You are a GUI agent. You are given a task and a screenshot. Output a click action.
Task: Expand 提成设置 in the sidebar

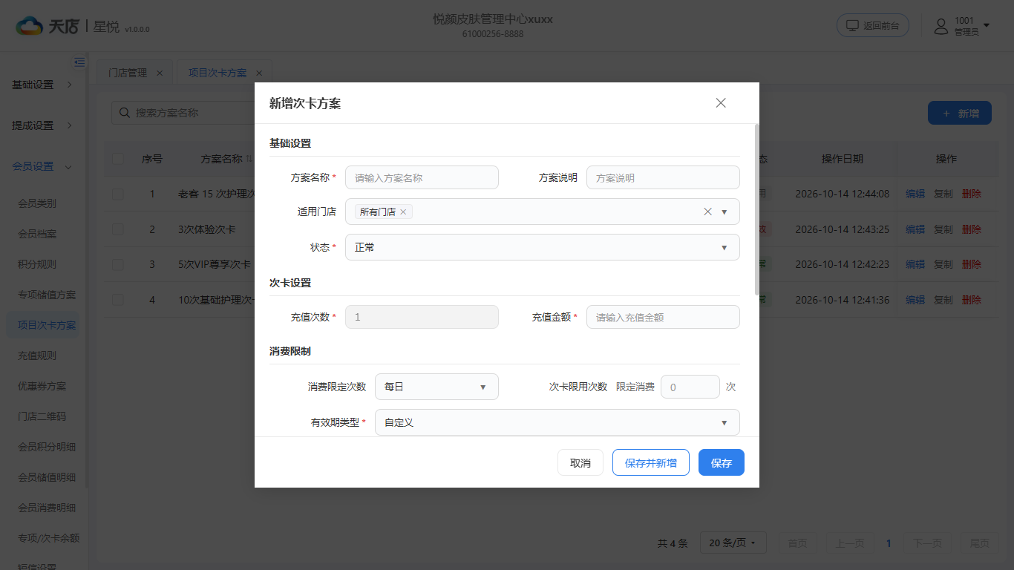pos(42,125)
